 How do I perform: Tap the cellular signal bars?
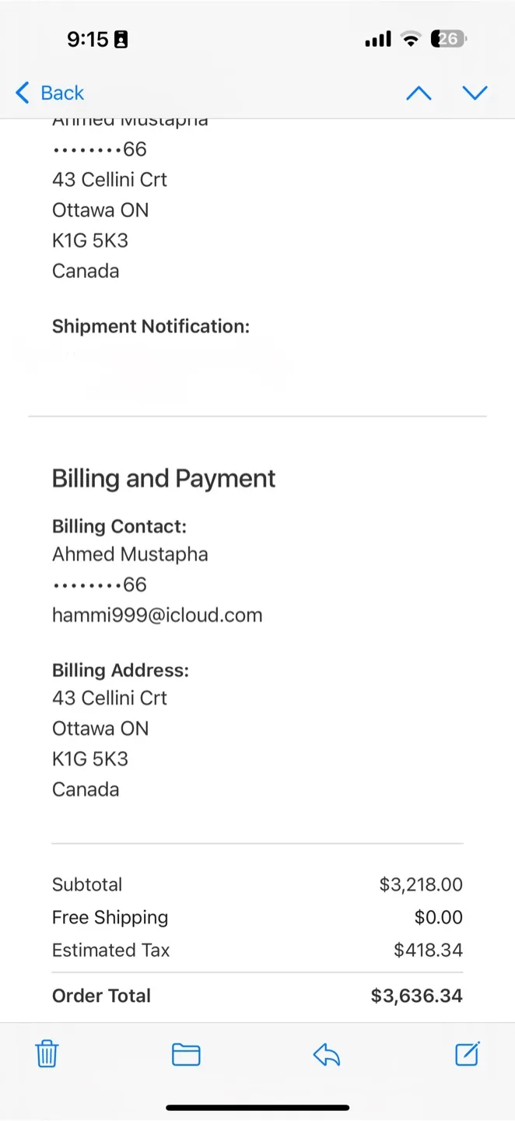[378, 39]
